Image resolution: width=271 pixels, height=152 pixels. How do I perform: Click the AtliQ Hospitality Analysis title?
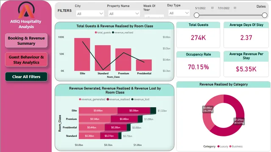(26, 24)
